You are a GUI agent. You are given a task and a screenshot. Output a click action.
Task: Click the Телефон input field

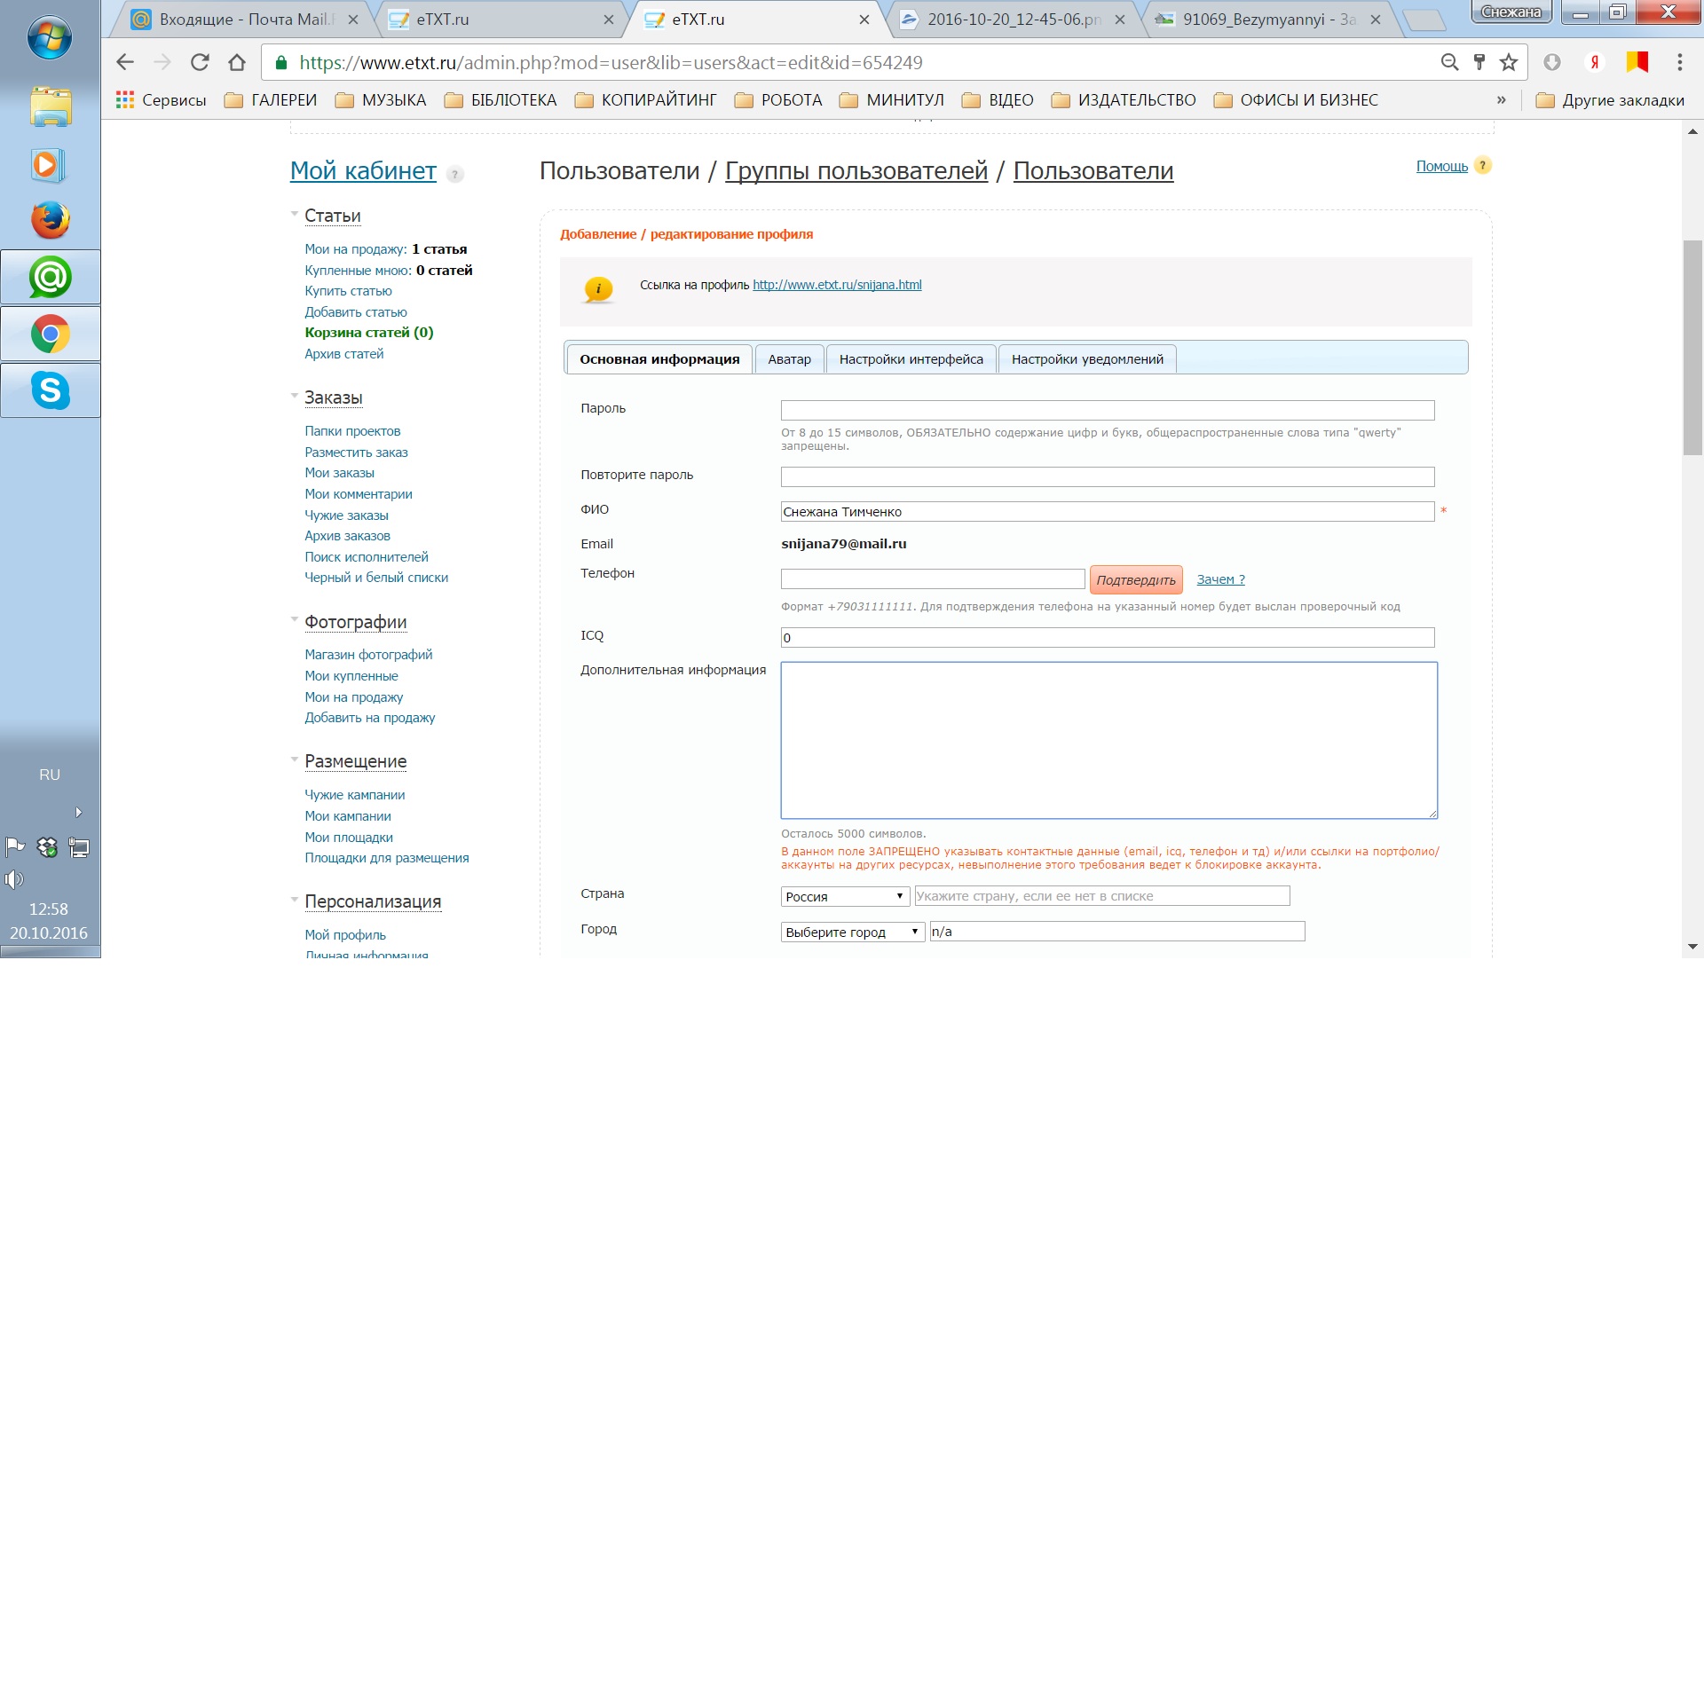pos(932,578)
